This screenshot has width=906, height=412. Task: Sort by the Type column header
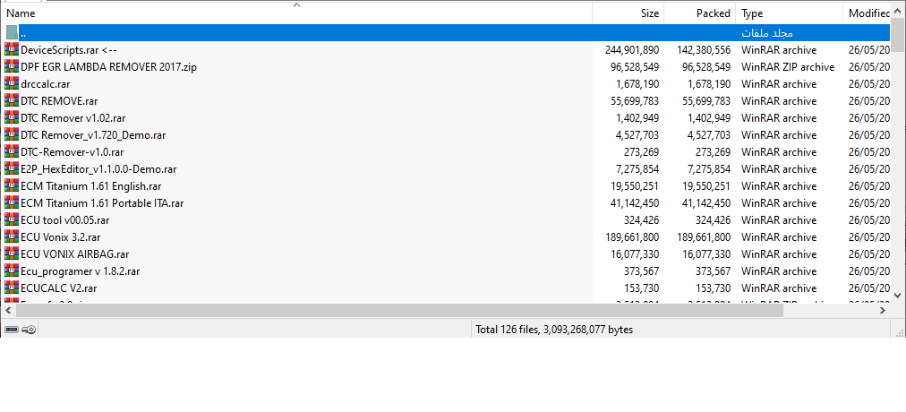point(789,13)
